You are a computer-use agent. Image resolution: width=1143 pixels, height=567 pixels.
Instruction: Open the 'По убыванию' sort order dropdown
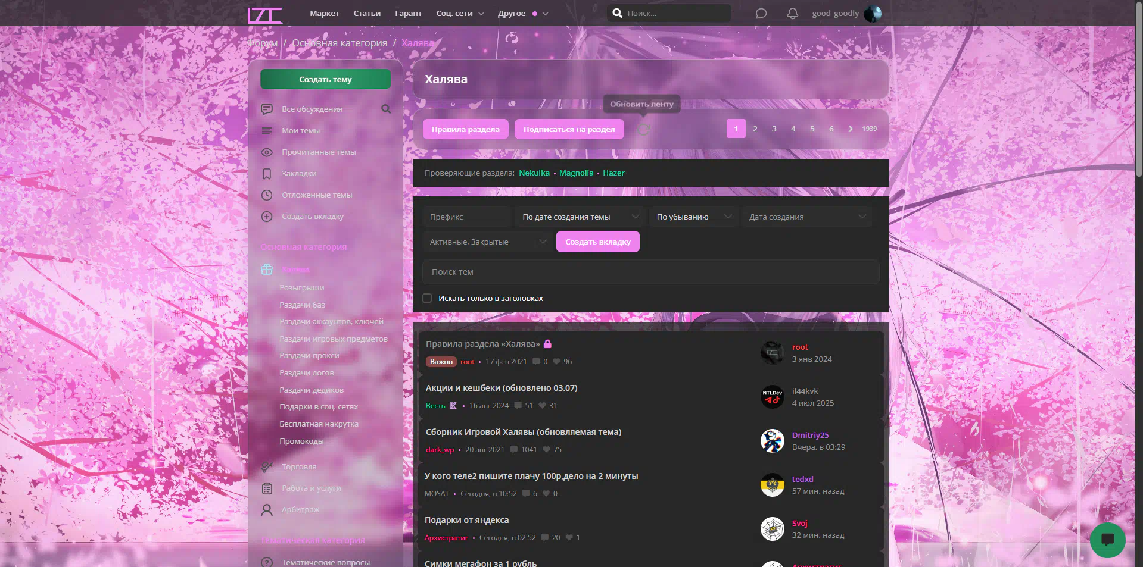[x=693, y=217]
